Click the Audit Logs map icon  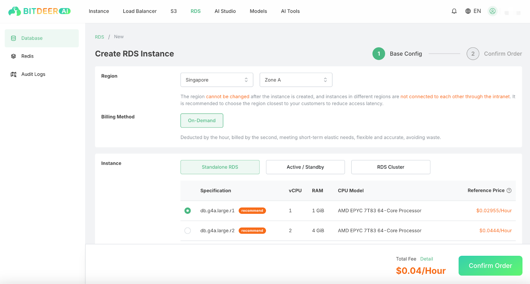[14, 74]
